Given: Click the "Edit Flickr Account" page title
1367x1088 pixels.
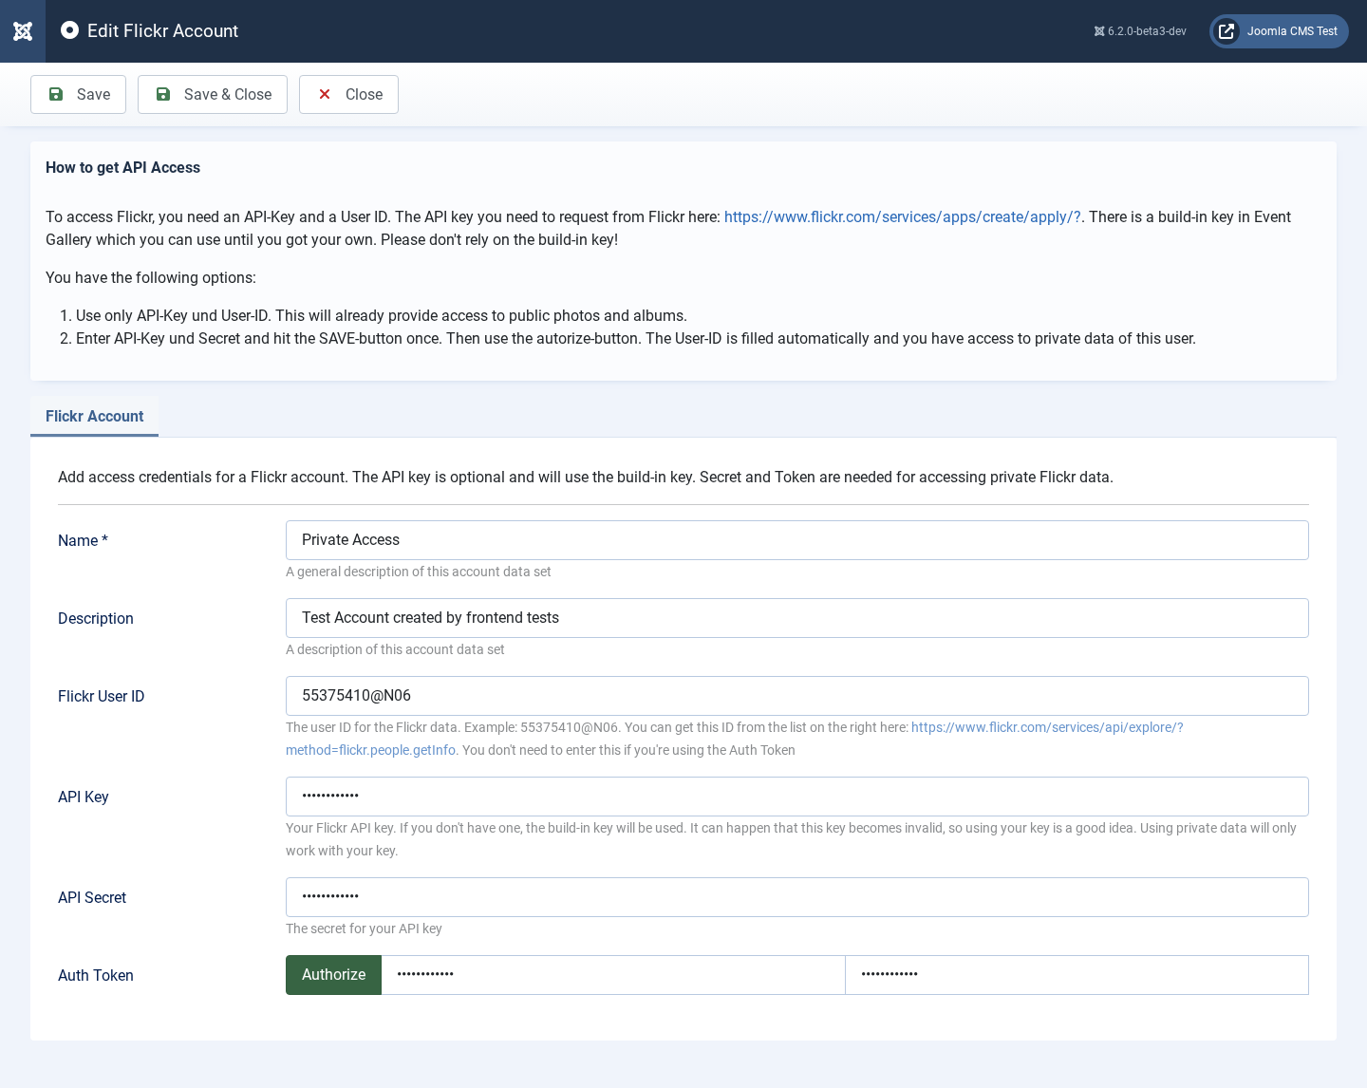Looking at the screenshot, I should 162,30.
